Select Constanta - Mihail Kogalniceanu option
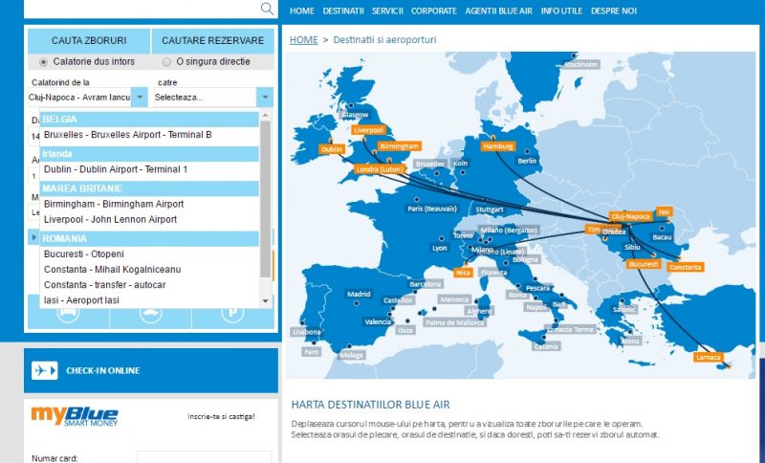 (149, 270)
